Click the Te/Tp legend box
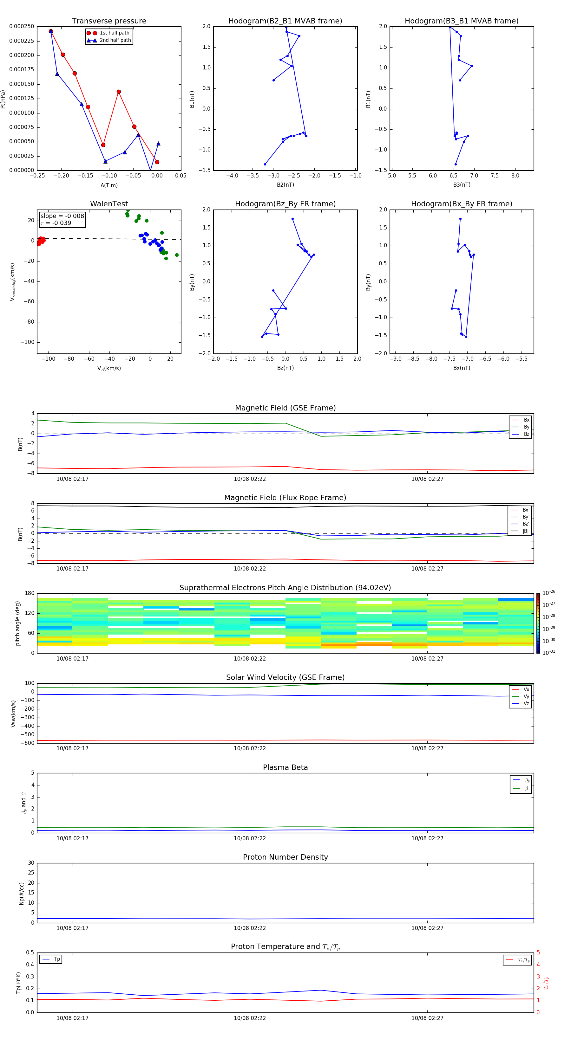This screenshot has width=571, height=1046. (517, 960)
